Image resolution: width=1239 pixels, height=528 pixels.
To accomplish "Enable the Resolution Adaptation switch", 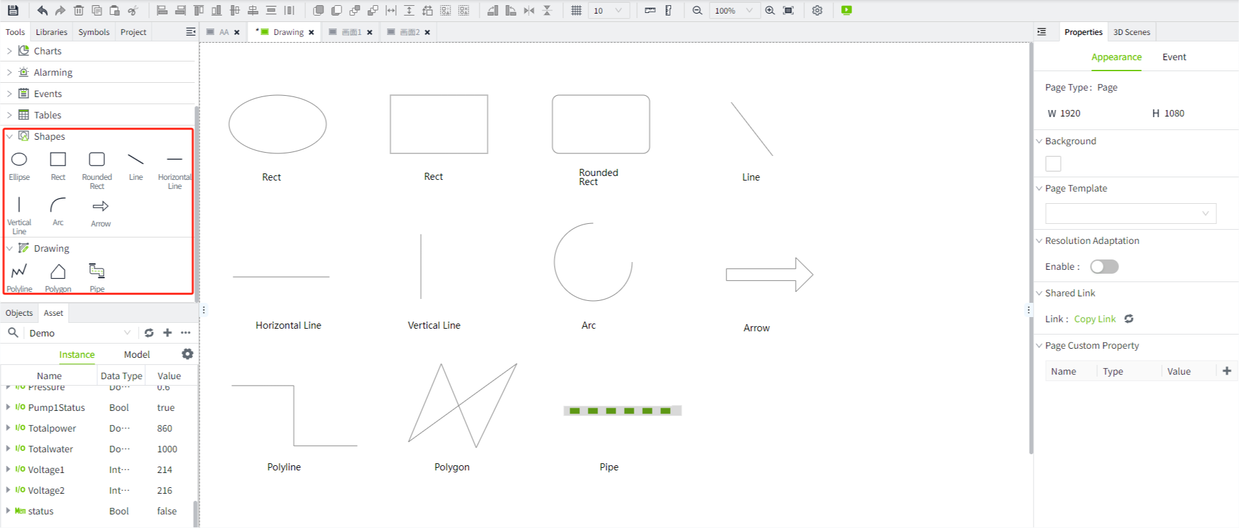I will [x=1104, y=267].
